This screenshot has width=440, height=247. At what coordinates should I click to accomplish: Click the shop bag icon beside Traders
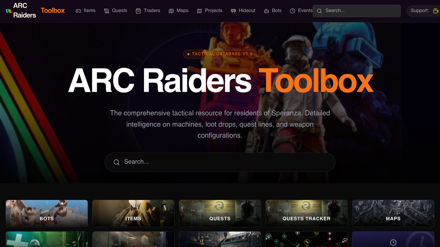(x=138, y=11)
